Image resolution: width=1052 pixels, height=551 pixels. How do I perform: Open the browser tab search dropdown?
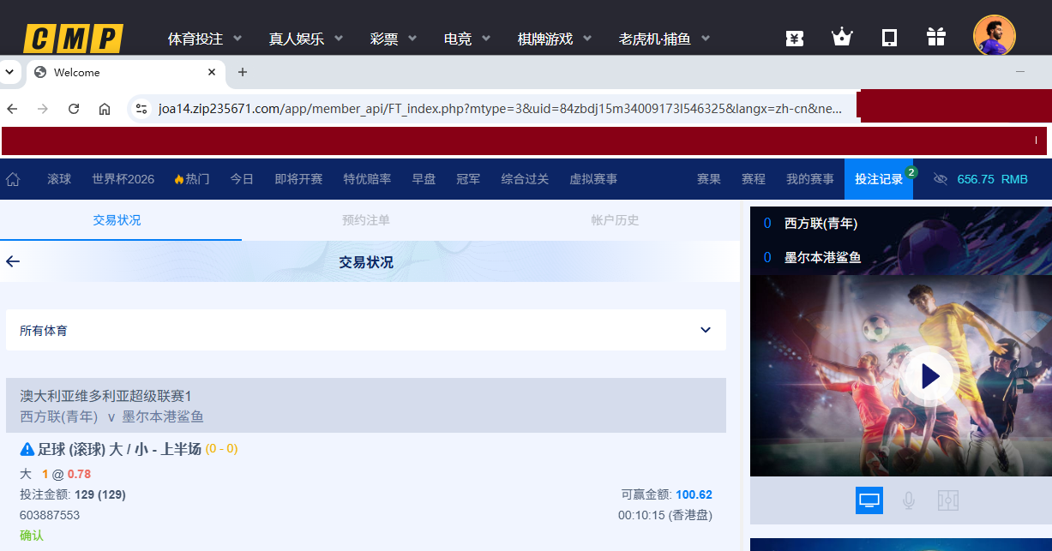[x=9, y=72]
